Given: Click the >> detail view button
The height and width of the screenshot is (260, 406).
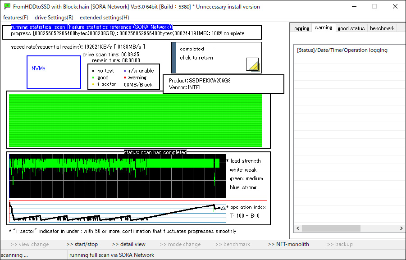Looking at the screenshot, I should pyautogui.click(x=129, y=244).
